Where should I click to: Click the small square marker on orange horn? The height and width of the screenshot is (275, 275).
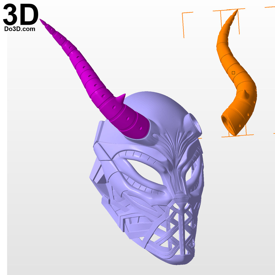tap(233, 73)
